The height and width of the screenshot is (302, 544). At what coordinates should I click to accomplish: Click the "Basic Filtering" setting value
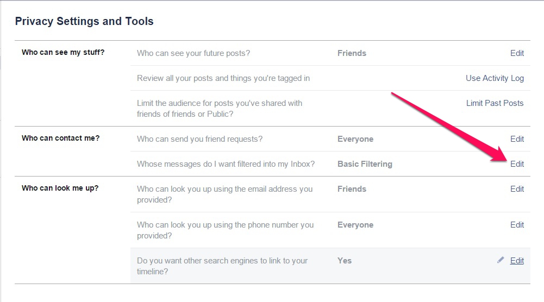tap(365, 164)
